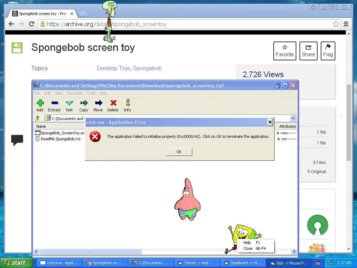The image size is (357, 268).
Task: Select the SpongeBob_ScreenToy.exe file
Action: [x=60, y=133]
